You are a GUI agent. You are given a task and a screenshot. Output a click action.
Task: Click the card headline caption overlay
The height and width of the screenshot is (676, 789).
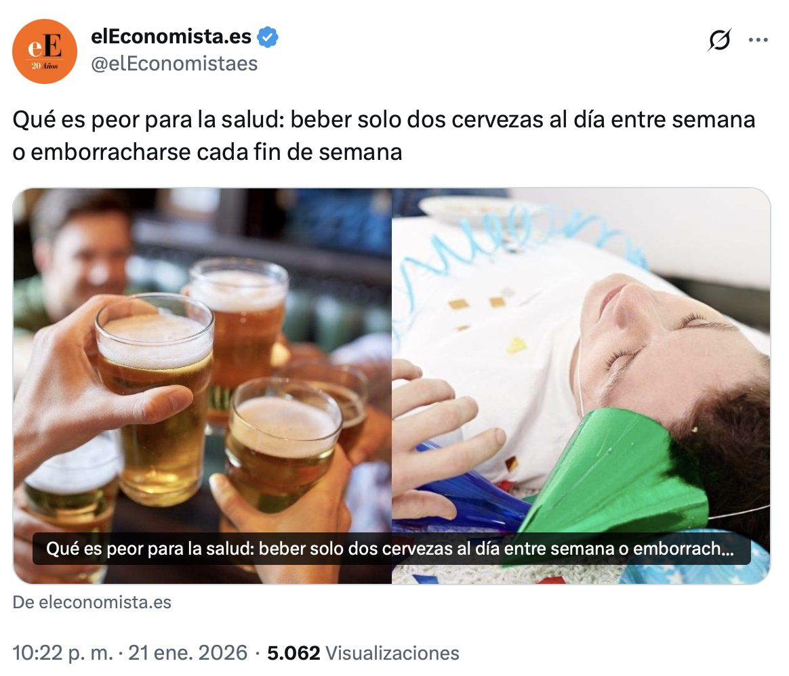pos(392,549)
